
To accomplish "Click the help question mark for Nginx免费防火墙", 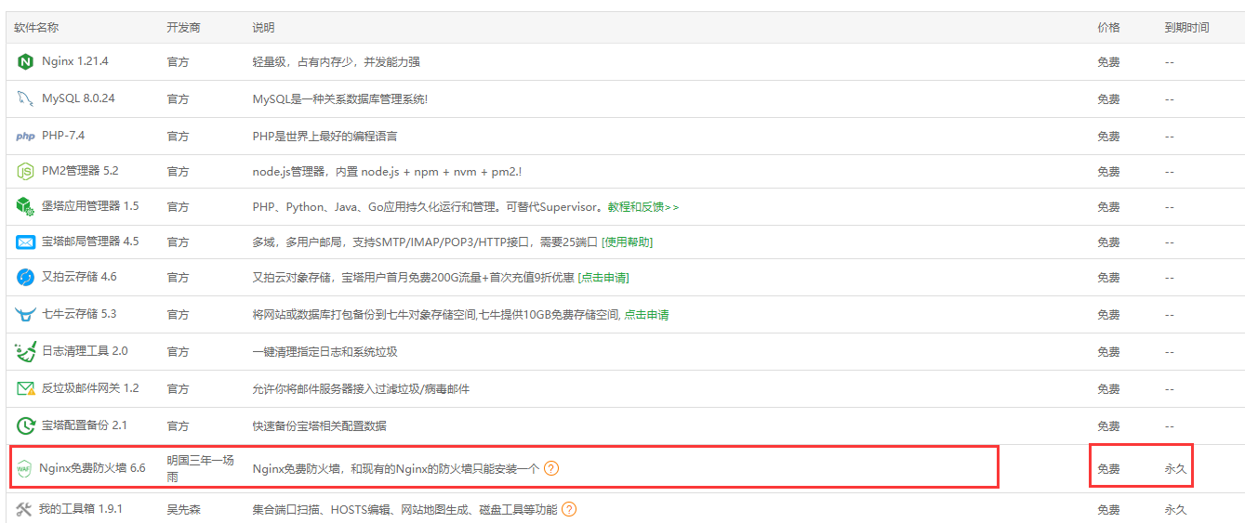I will (551, 468).
